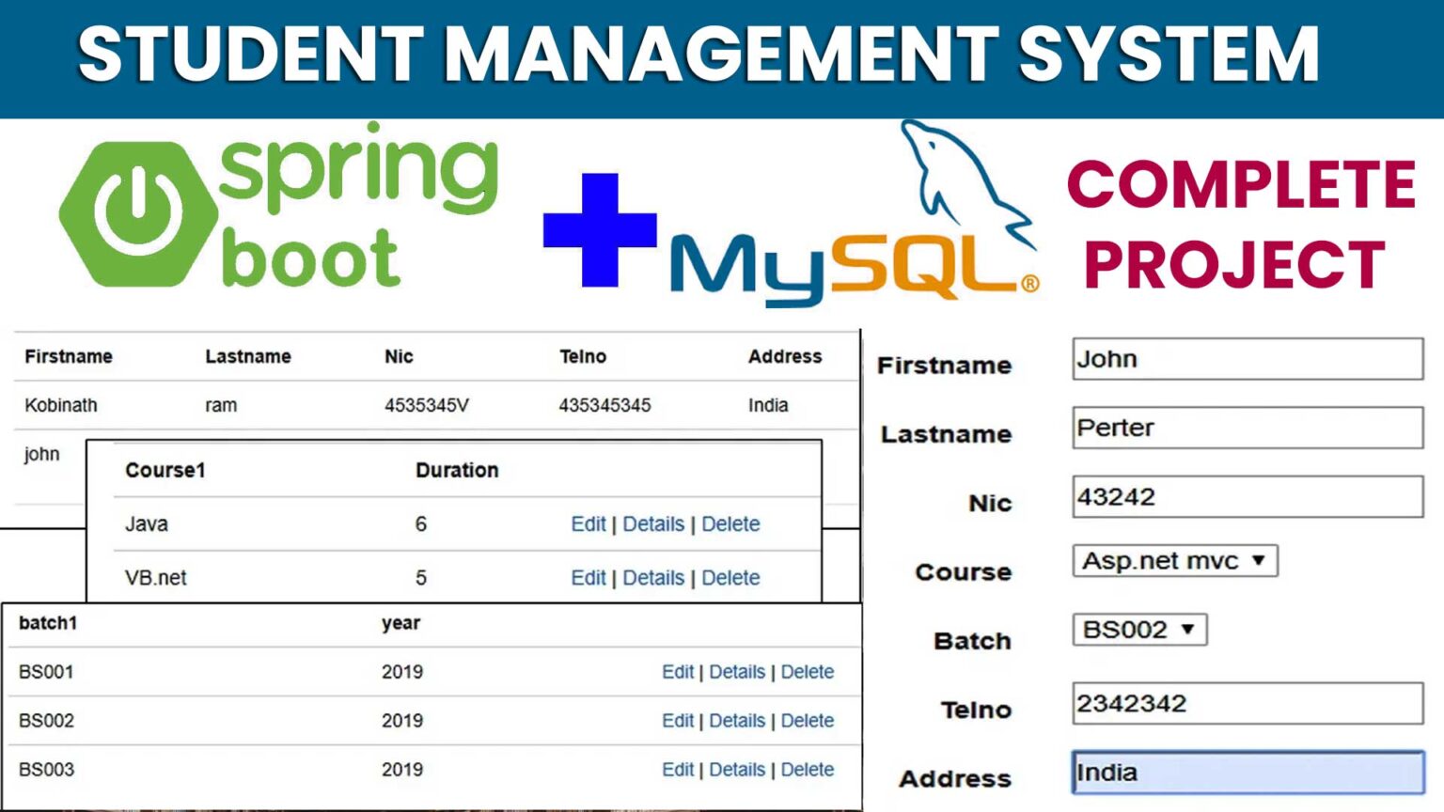The height and width of the screenshot is (812, 1444).
Task: View Details of batch BS001
Action: click(x=737, y=672)
